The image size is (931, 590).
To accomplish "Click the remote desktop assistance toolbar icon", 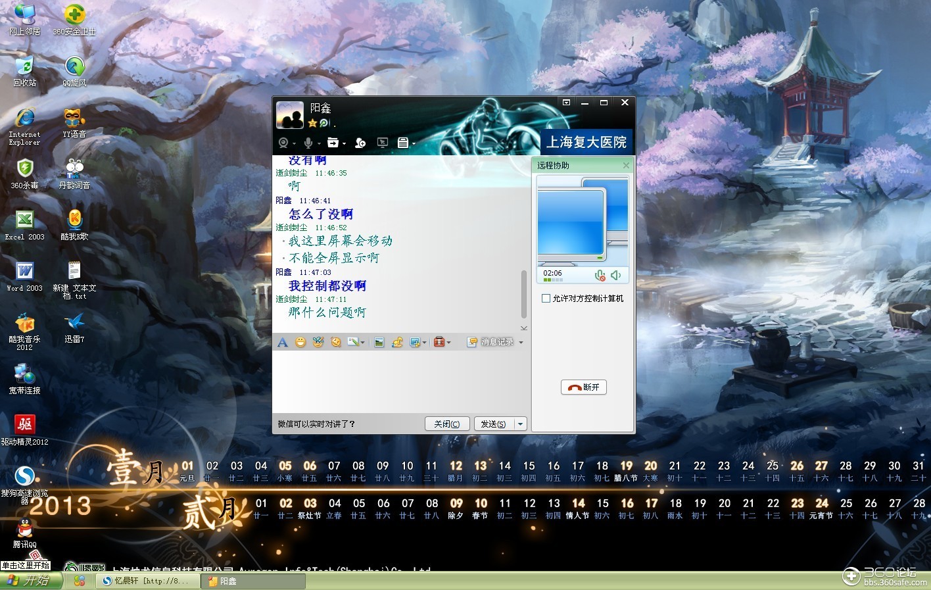I will 383,143.
